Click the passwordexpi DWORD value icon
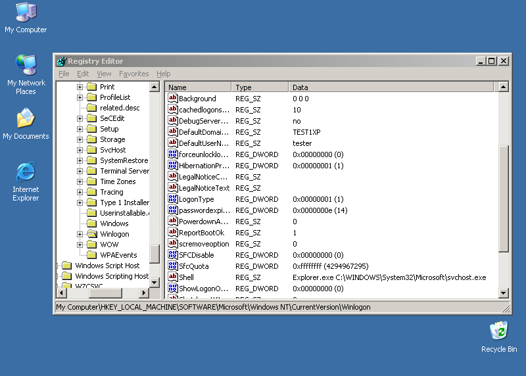The width and height of the screenshot is (526, 376). tap(173, 210)
